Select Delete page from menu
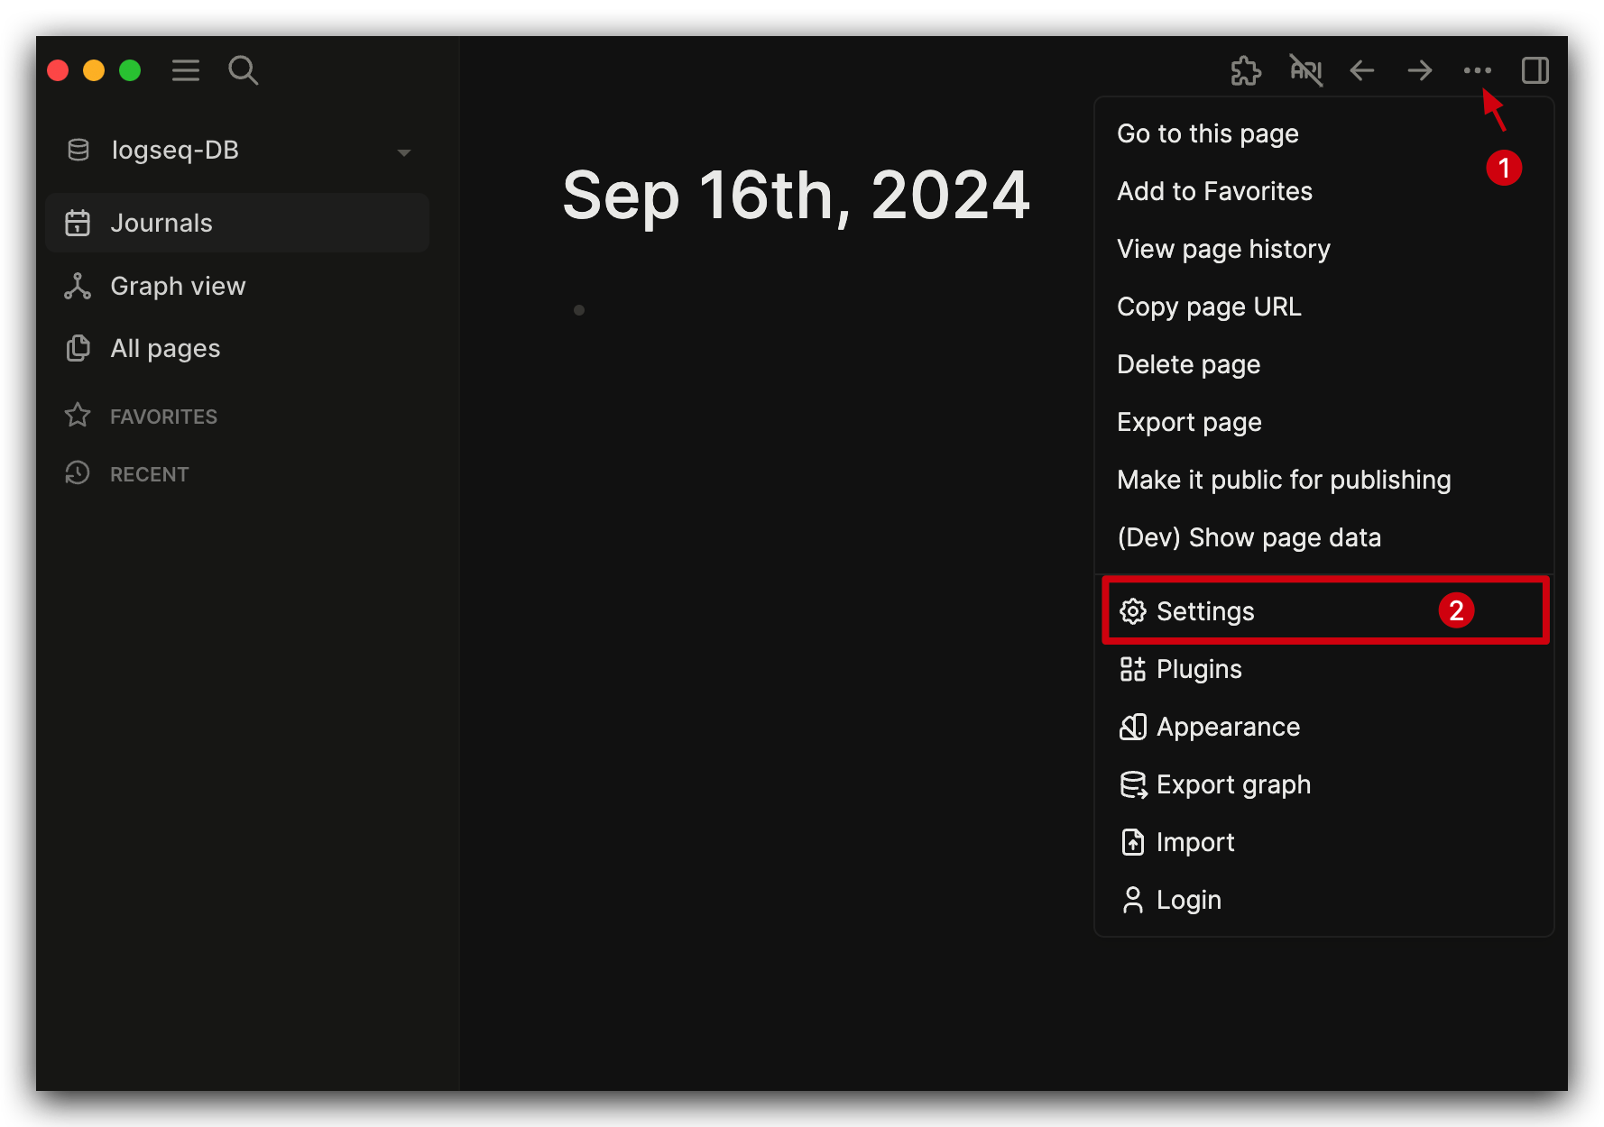 click(x=1188, y=364)
